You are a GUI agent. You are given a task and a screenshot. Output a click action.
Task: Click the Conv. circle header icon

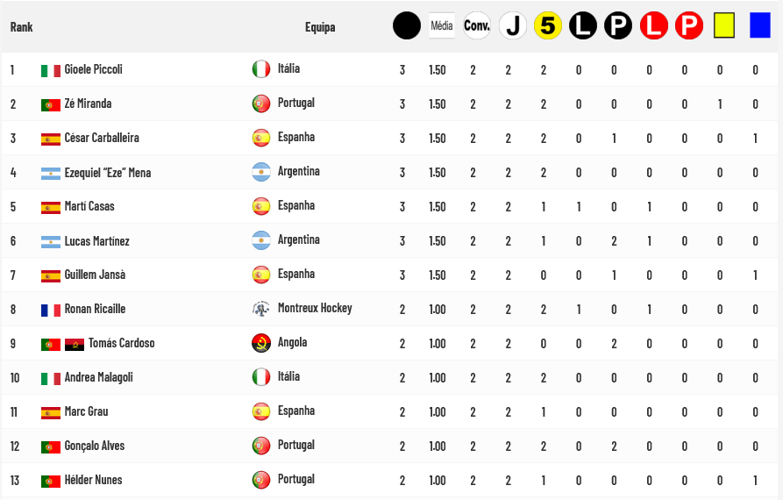click(477, 25)
